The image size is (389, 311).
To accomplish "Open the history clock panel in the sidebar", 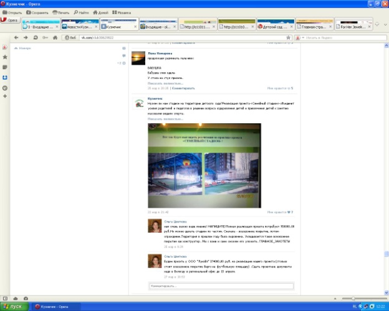I will [x=5, y=88].
